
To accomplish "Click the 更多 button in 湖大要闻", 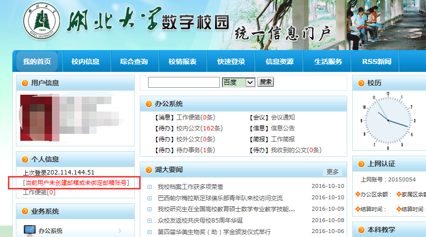I will click(332, 172).
